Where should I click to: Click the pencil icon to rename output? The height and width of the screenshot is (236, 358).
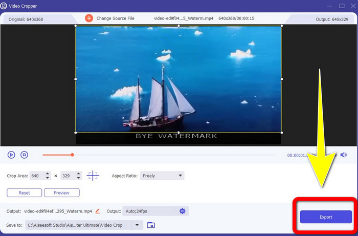click(98, 211)
